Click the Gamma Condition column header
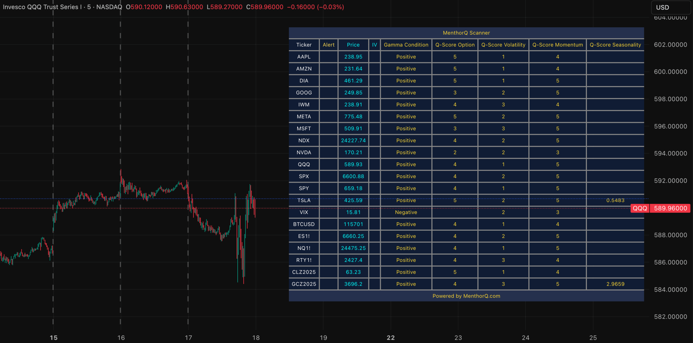Image resolution: width=693 pixels, height=343 pixels. (x=406, y=45)
